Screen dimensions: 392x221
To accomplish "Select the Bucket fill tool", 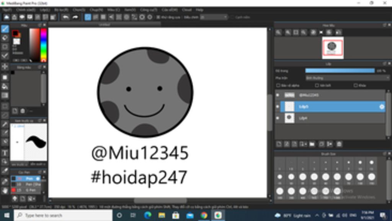I will 5,86.
